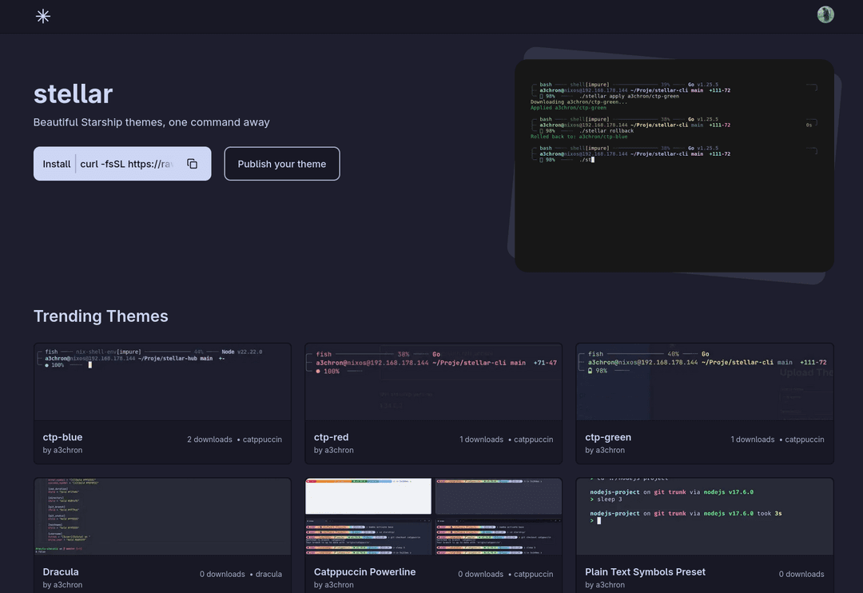863x593 pixels.
Task: Click the Catppuccin Powerline theme title
Action: click(364, 571)
